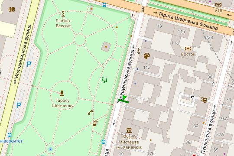Click the telephone icon in the park
Image resolution: width=234 pixels, height=156 pixels.
coord(91,112)
